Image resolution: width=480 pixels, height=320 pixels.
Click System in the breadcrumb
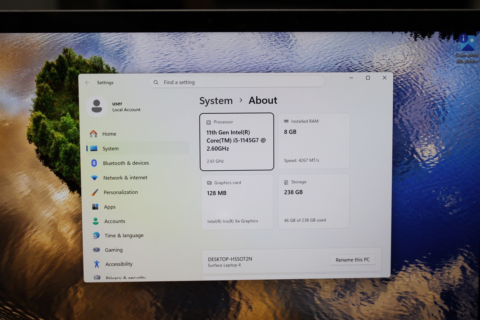coord(216,101)
